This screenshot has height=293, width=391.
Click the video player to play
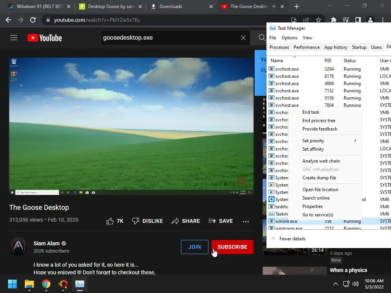click(131, 126)
